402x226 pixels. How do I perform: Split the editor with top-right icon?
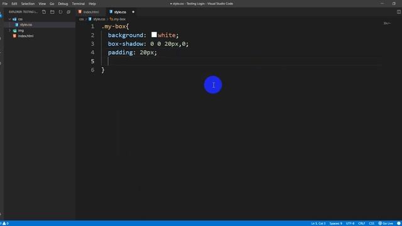[x=399, y=12]
